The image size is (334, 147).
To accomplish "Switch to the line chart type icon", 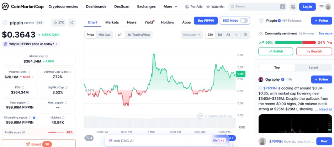I will pos(120,35).
